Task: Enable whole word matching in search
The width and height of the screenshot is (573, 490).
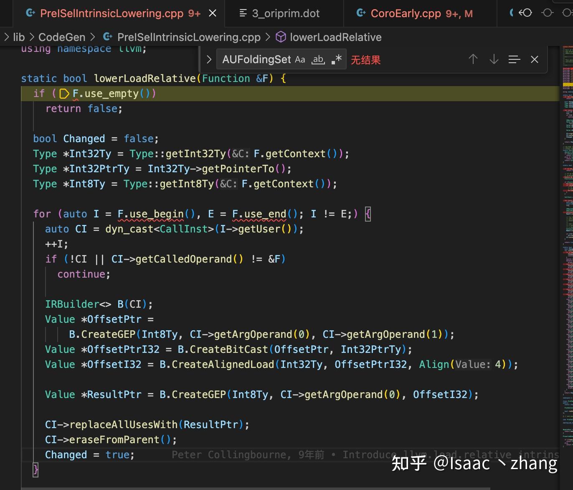Action: click(x=318, y=59)
